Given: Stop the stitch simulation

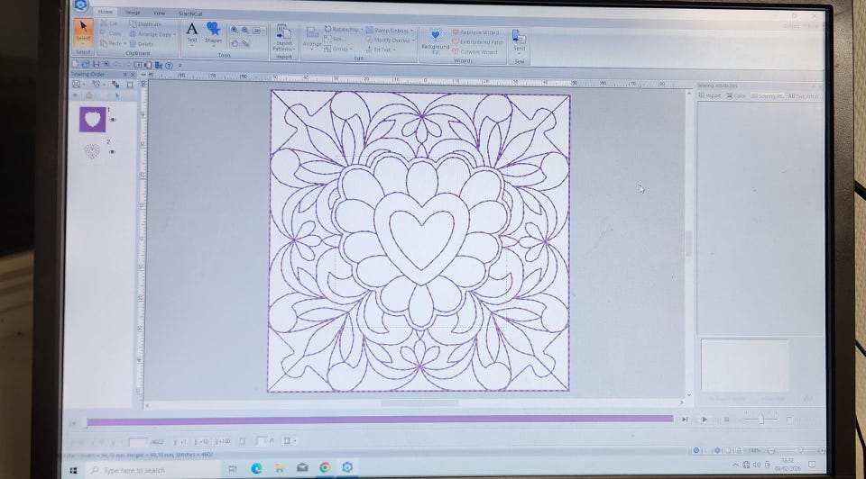Looking at the screenshot, I should click(x=726, y=420).
